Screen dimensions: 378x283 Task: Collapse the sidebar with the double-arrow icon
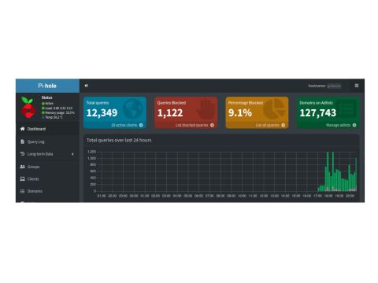[x=87, y=86]
